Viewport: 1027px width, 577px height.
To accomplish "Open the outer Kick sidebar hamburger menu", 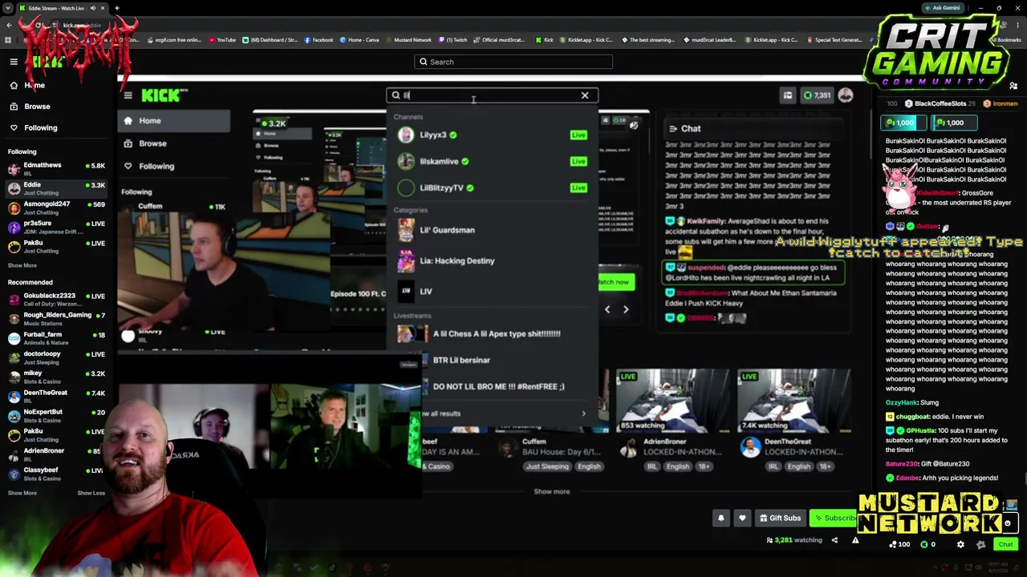I will [x=14, y=62].
